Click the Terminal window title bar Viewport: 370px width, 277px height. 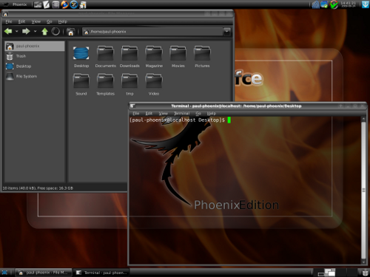tap(236, 106)
